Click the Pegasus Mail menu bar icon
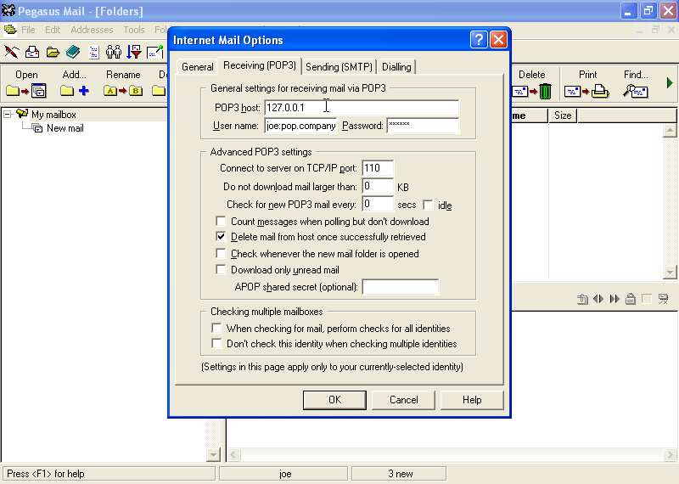 10,30
